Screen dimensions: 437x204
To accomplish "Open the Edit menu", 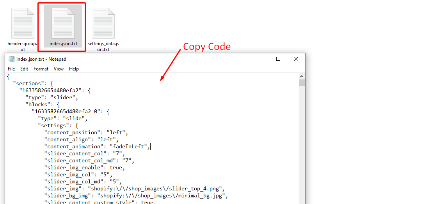I will (x=24, y=69).
